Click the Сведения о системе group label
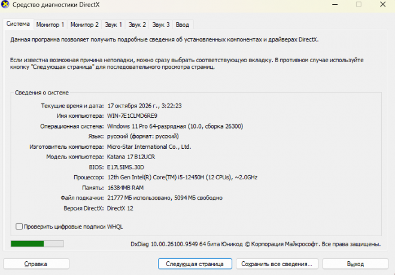 coord(41,93)
